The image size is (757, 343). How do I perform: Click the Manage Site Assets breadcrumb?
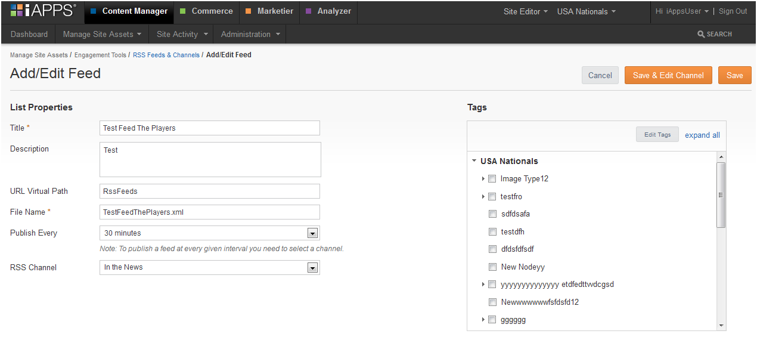(39, 55)
